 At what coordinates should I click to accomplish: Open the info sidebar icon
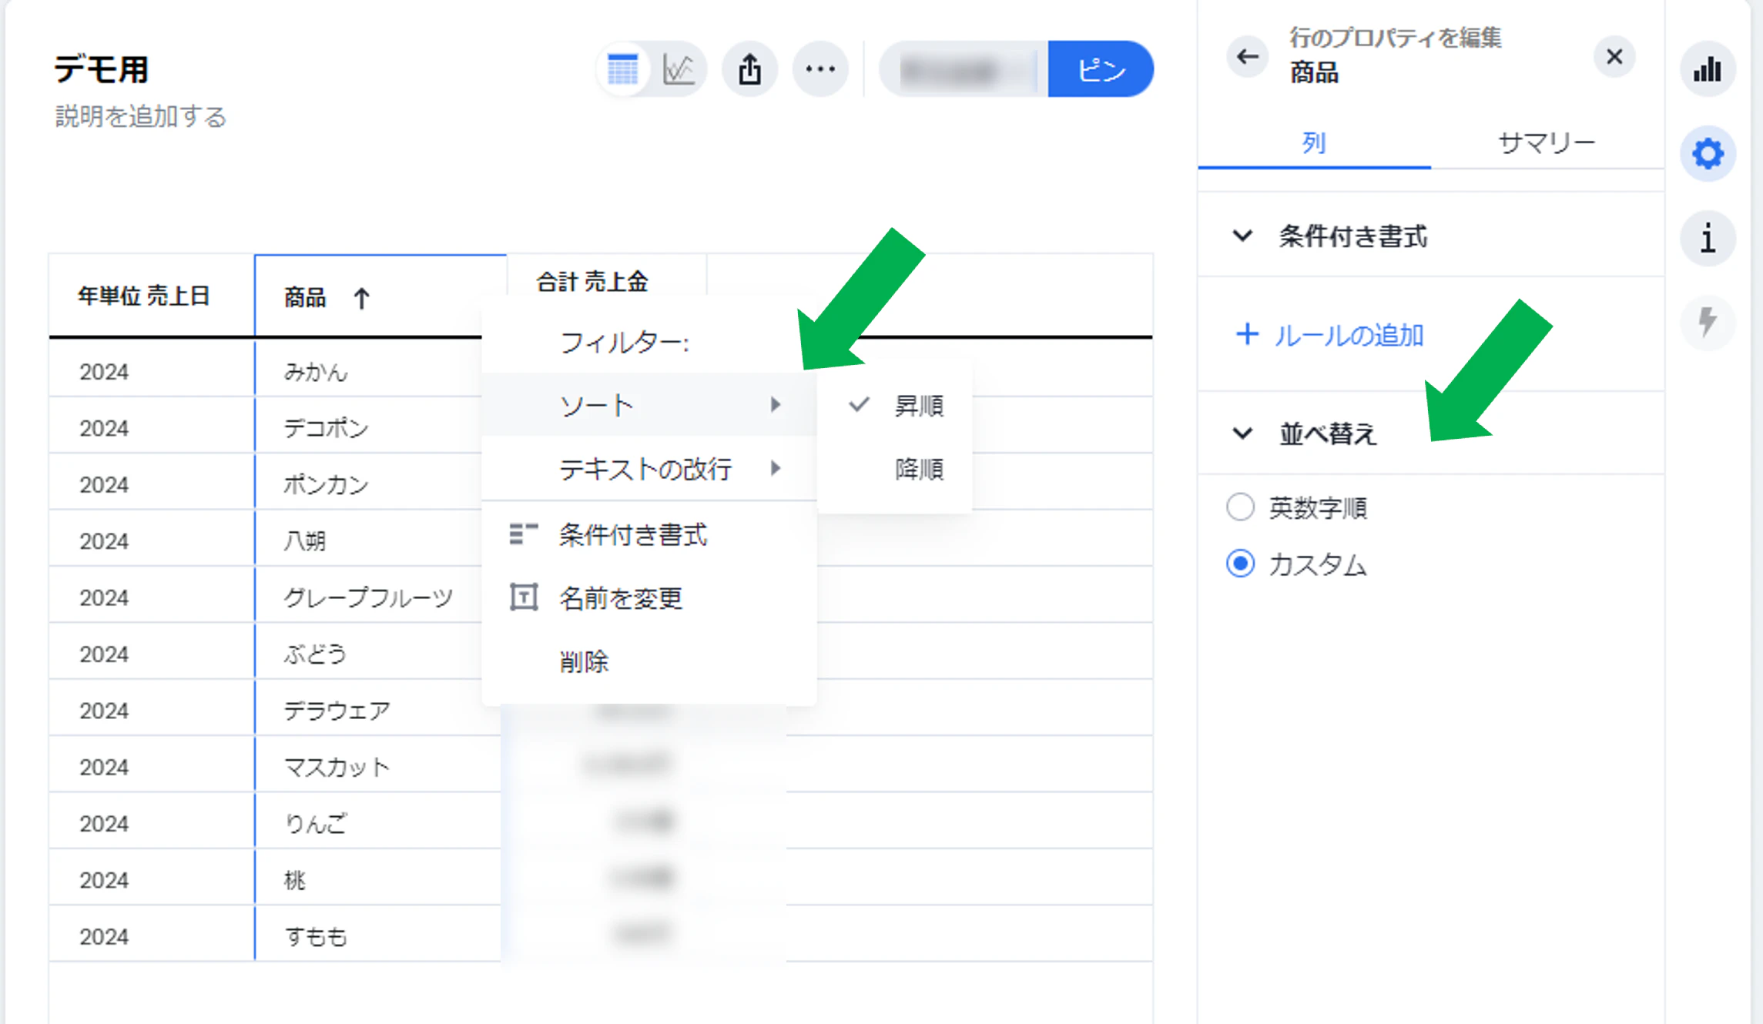click(x=1708, y=238)
